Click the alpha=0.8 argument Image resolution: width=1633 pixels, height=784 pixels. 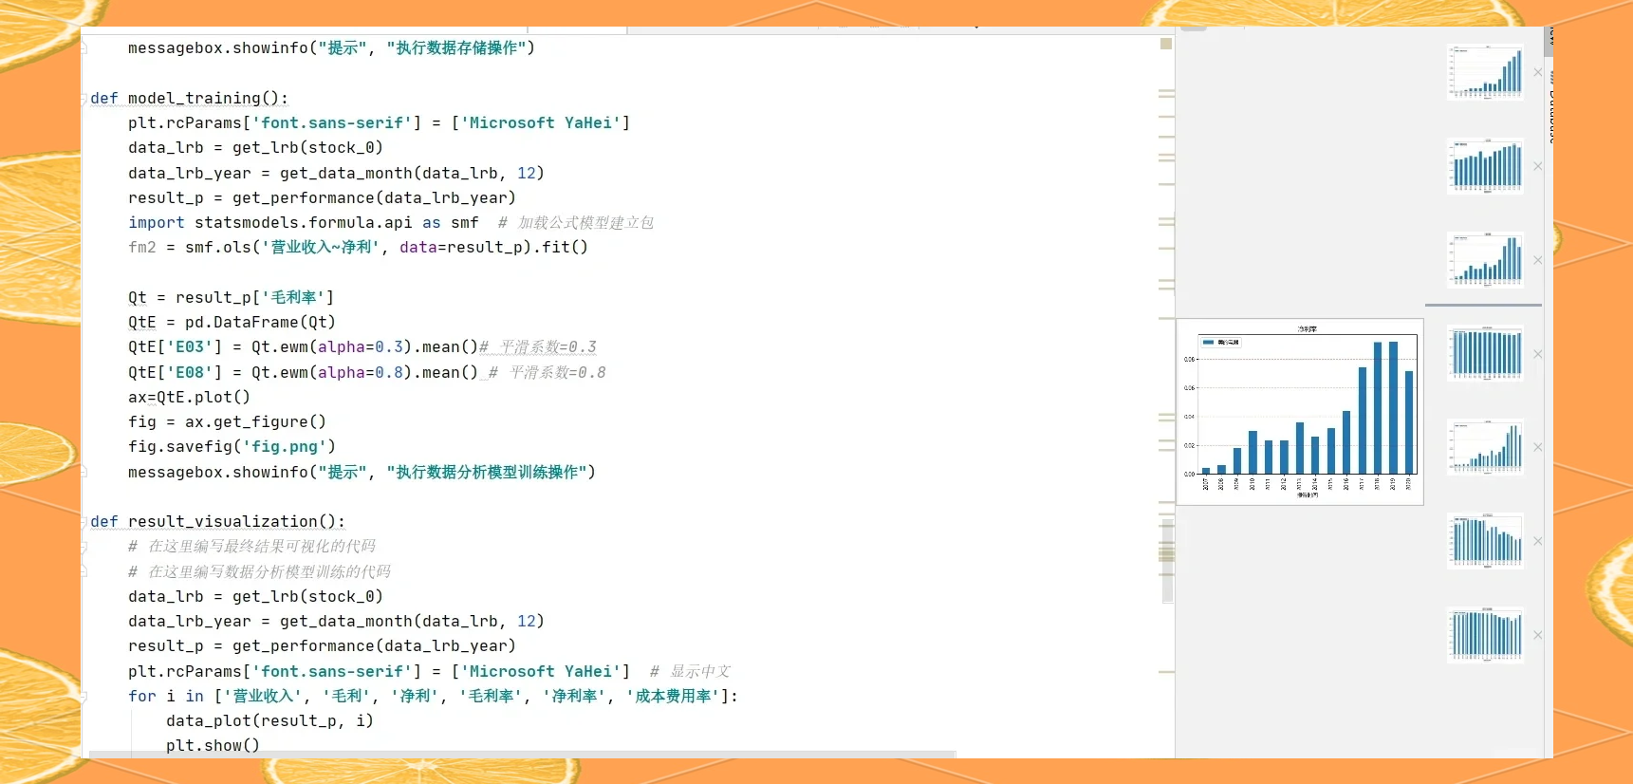[360, 372]
